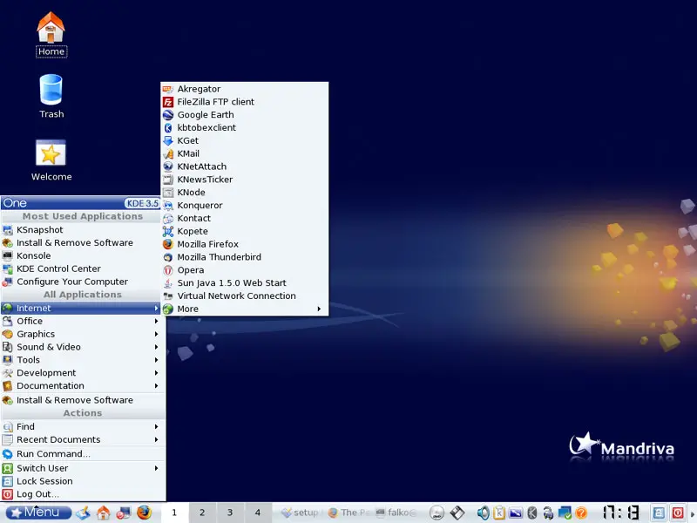
Task: Launch KSnapshot from Most Used Applications
Action: tap(81, 230)
